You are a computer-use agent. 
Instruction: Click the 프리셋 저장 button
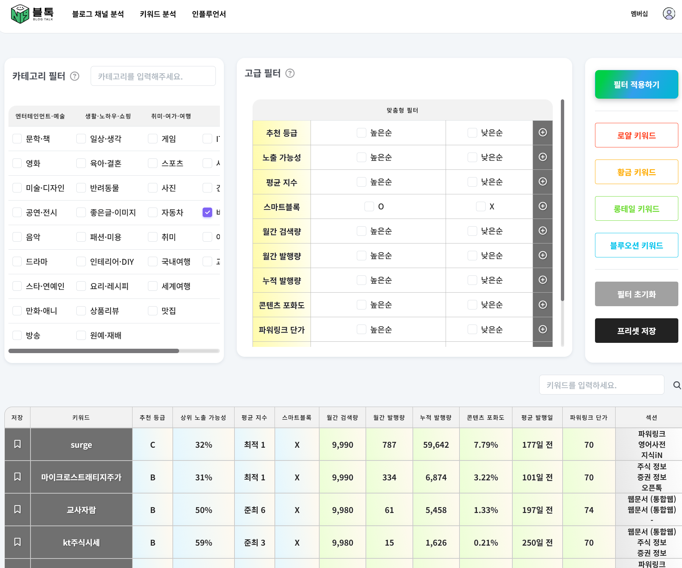(x=636, y=331)
